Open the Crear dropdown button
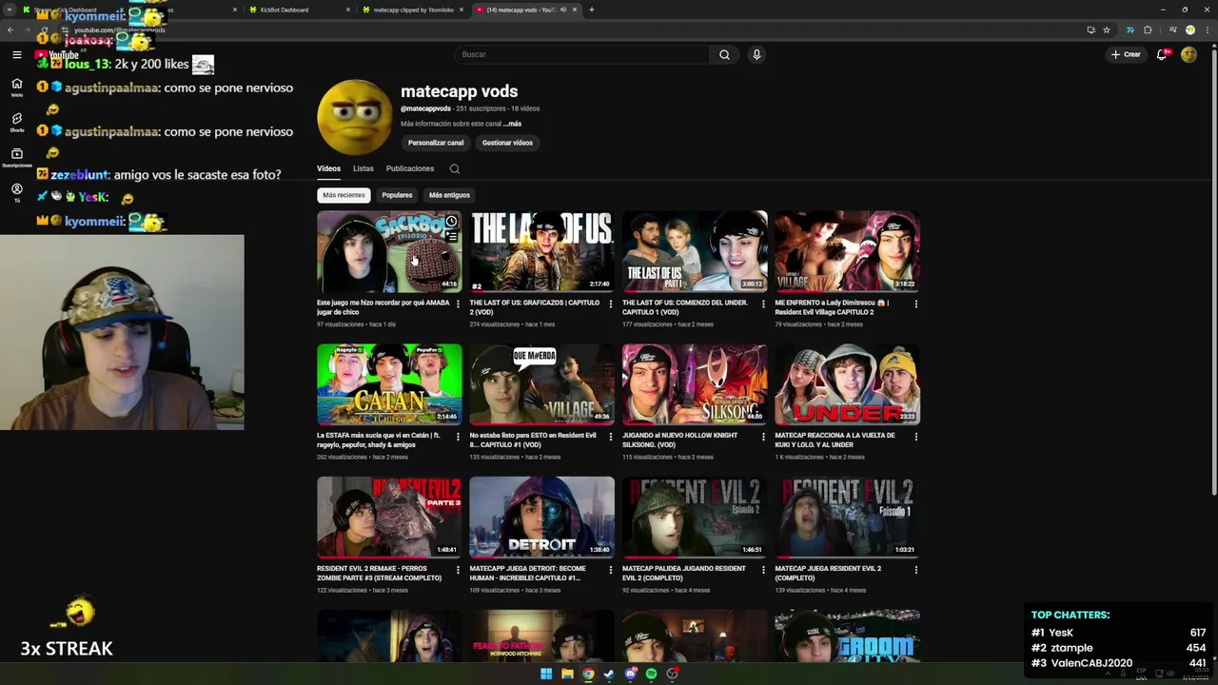 coord(1126,54)
